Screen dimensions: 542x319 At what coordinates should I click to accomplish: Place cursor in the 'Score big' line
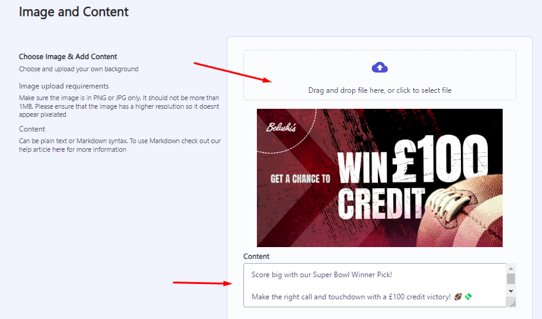pos(321,275)
